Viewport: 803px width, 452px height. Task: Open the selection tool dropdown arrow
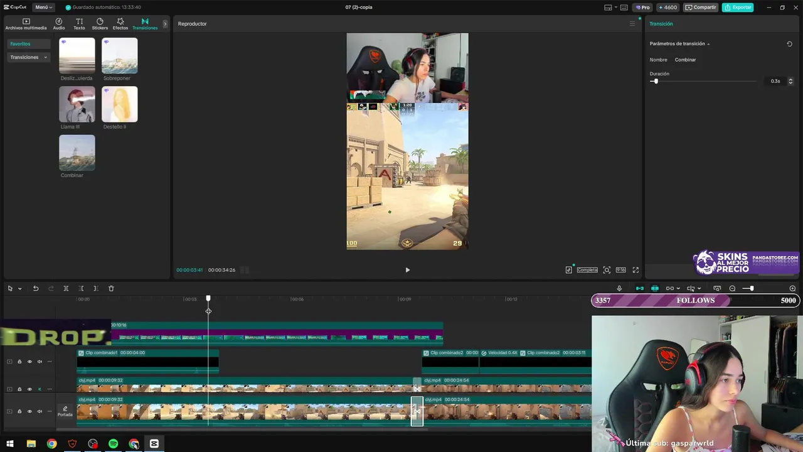[19, 289]
